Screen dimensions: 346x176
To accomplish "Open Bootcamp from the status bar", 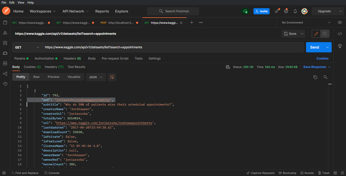I will [x=288, y=173].
